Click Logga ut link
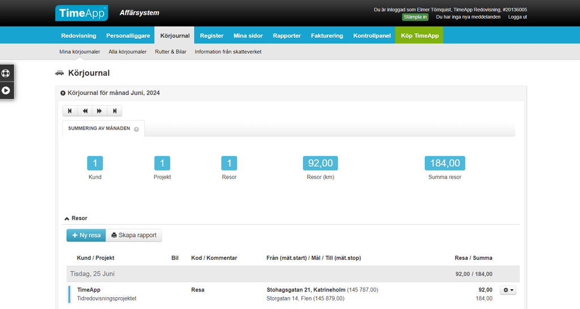The image size is (580, 309). [517, 17]
